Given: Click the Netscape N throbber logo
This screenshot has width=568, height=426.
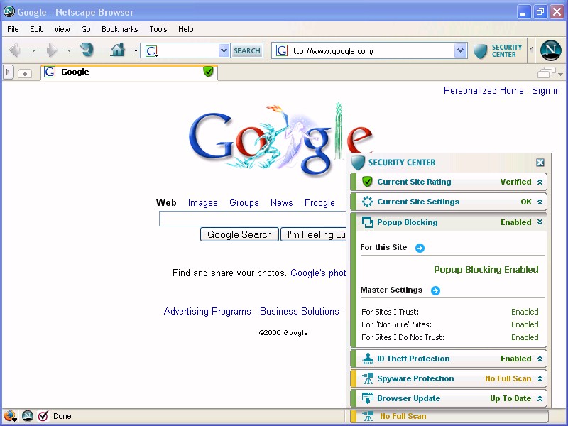Looking at the screenshot, I should [551, 50].
